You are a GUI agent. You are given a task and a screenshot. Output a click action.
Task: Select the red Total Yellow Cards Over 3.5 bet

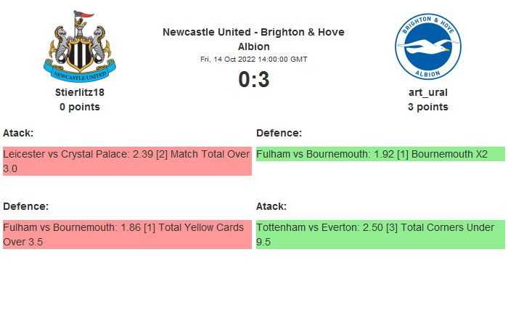pos(127,235)
